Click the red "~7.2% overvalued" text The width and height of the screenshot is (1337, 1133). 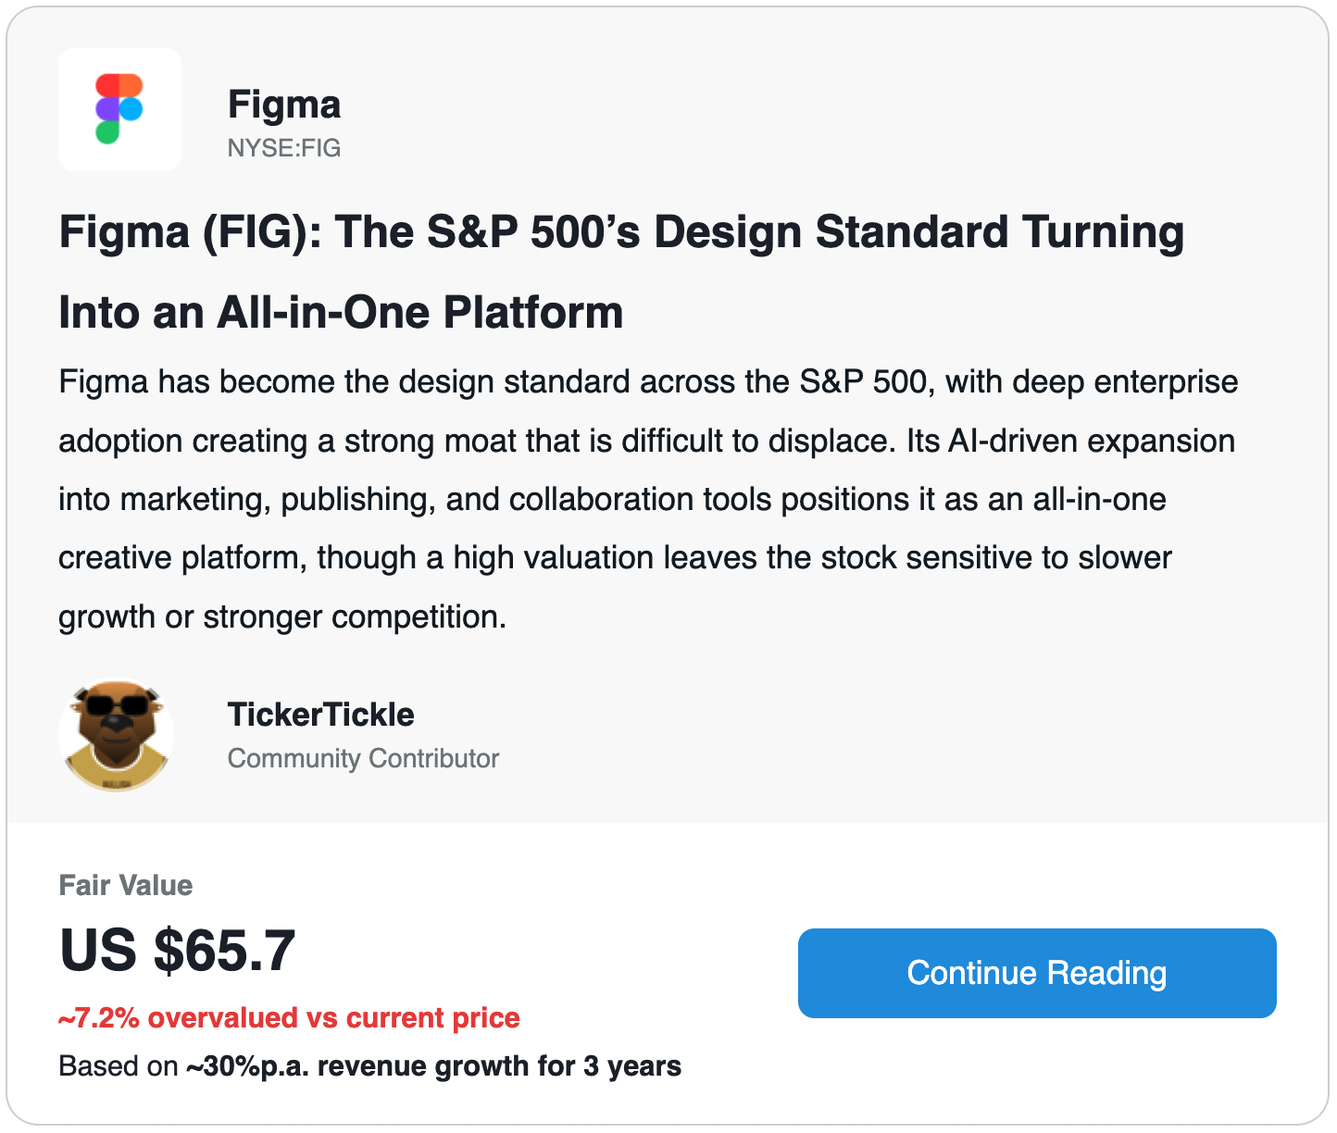289,1018
